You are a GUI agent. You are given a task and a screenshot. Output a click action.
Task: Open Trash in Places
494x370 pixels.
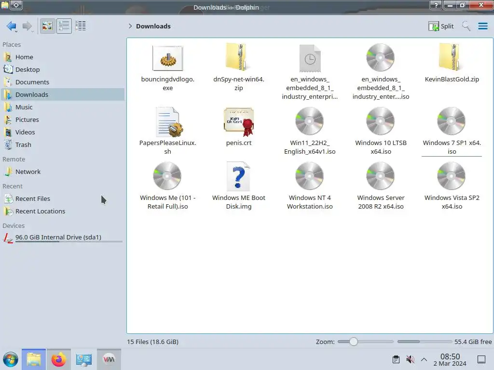coord(62,145)
